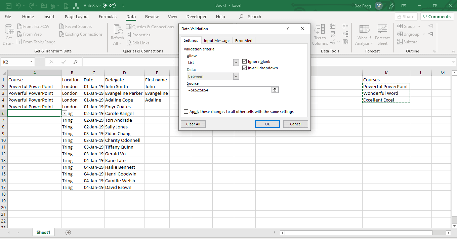
Task: Click the Save icon in quick access toolbar
Action: click(x=9, y=6)
